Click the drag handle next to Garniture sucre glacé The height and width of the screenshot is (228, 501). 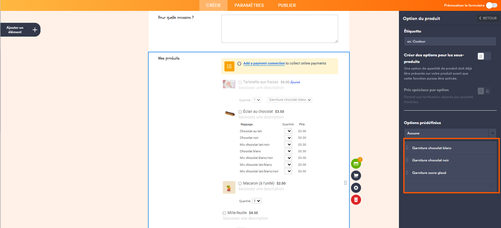[x=407, y=172]
